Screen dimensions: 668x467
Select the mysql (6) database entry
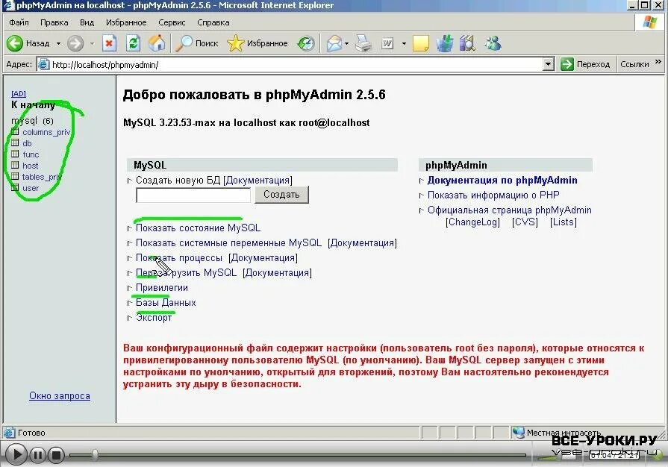(x=32, y=121)
